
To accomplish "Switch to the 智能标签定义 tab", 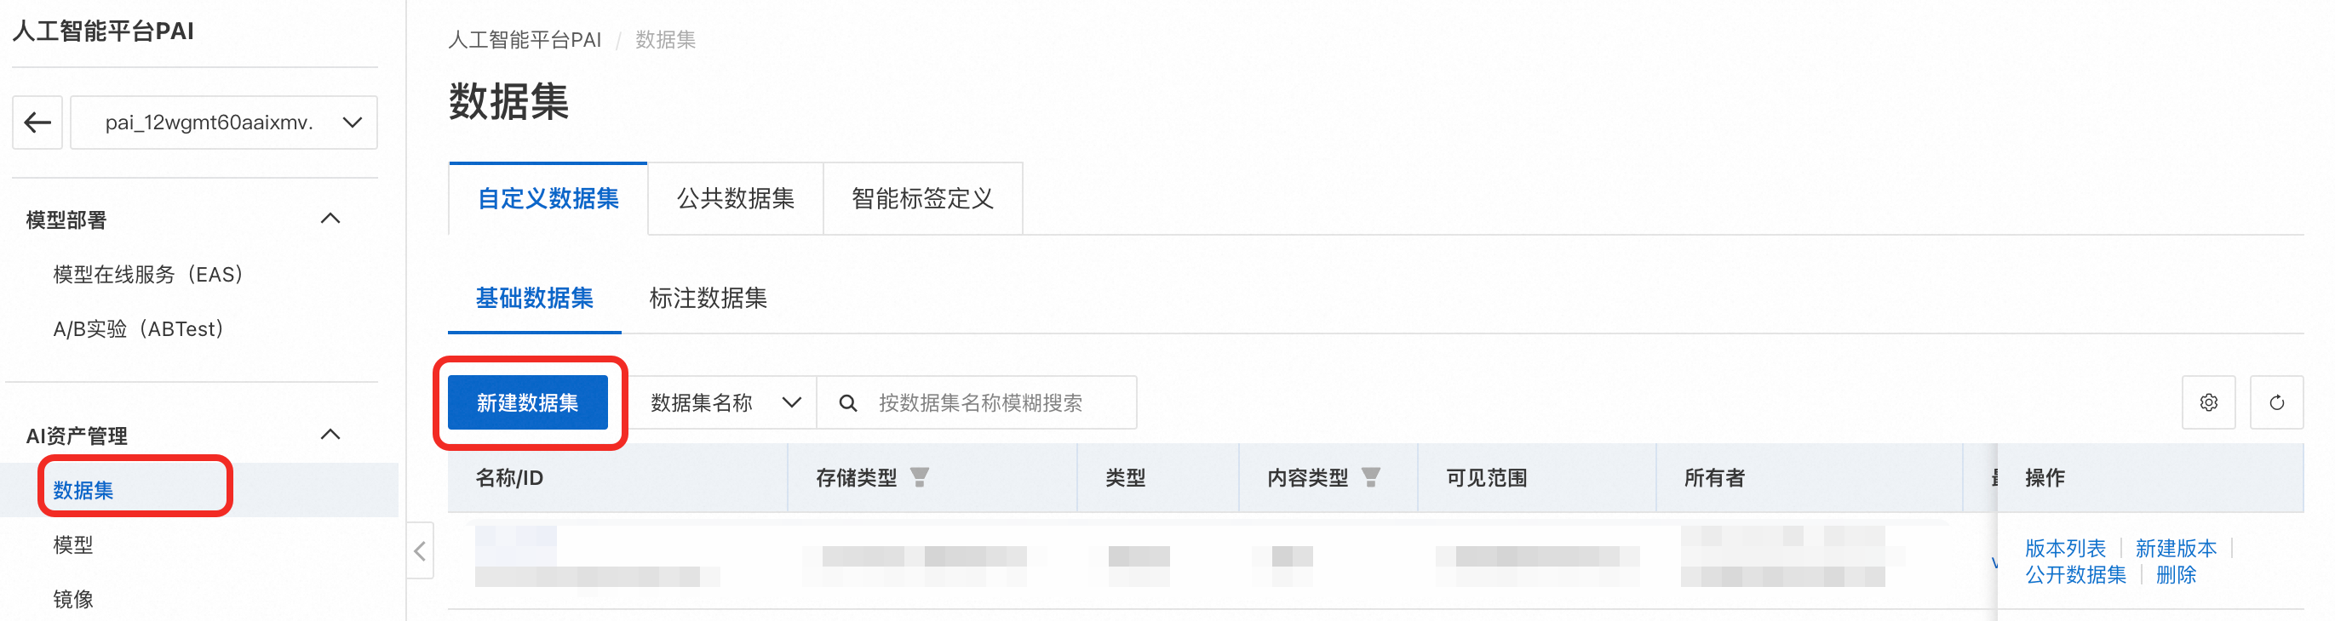I will 922,199.
